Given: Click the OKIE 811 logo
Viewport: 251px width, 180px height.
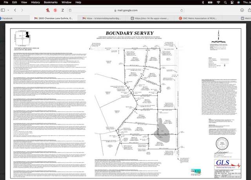Looking at the screenshot, I should coord(196,172).
